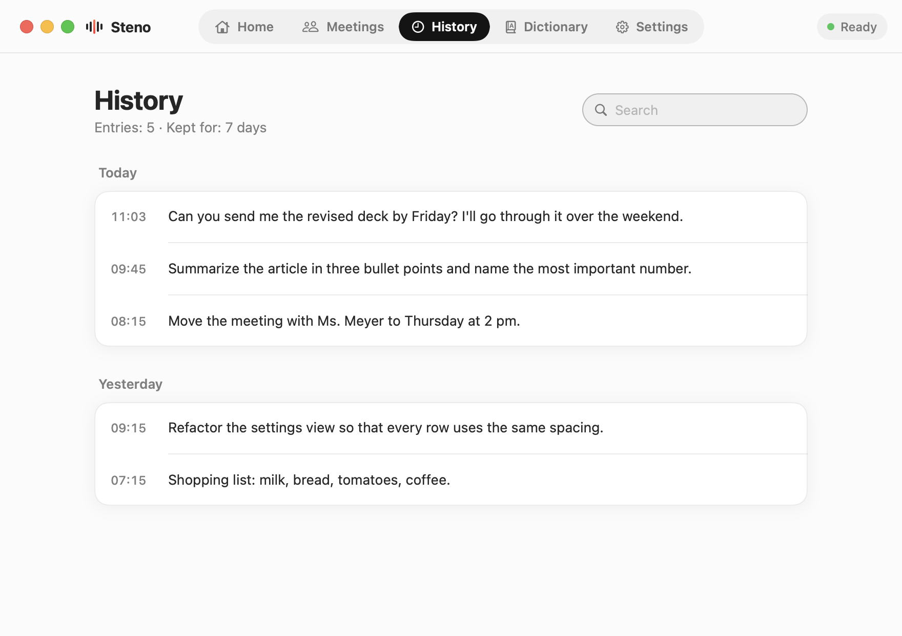Click the gear icon in Settings tab
Viewport: 902px width, 636px height.
622,27
